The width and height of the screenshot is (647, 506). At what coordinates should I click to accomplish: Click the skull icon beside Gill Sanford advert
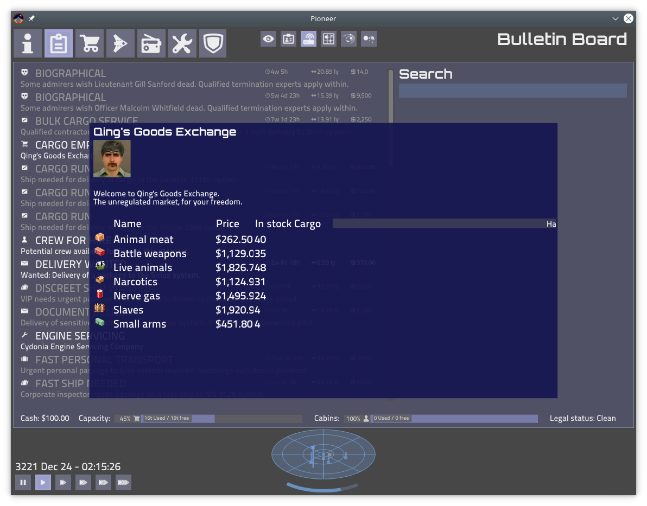25,72
